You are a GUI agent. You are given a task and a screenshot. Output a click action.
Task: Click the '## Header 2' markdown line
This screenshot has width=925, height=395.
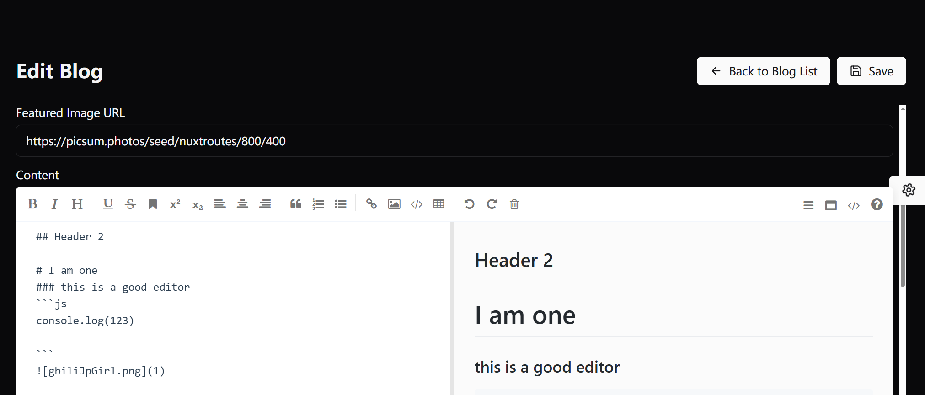pyautogui.click(x=70, y=236)
